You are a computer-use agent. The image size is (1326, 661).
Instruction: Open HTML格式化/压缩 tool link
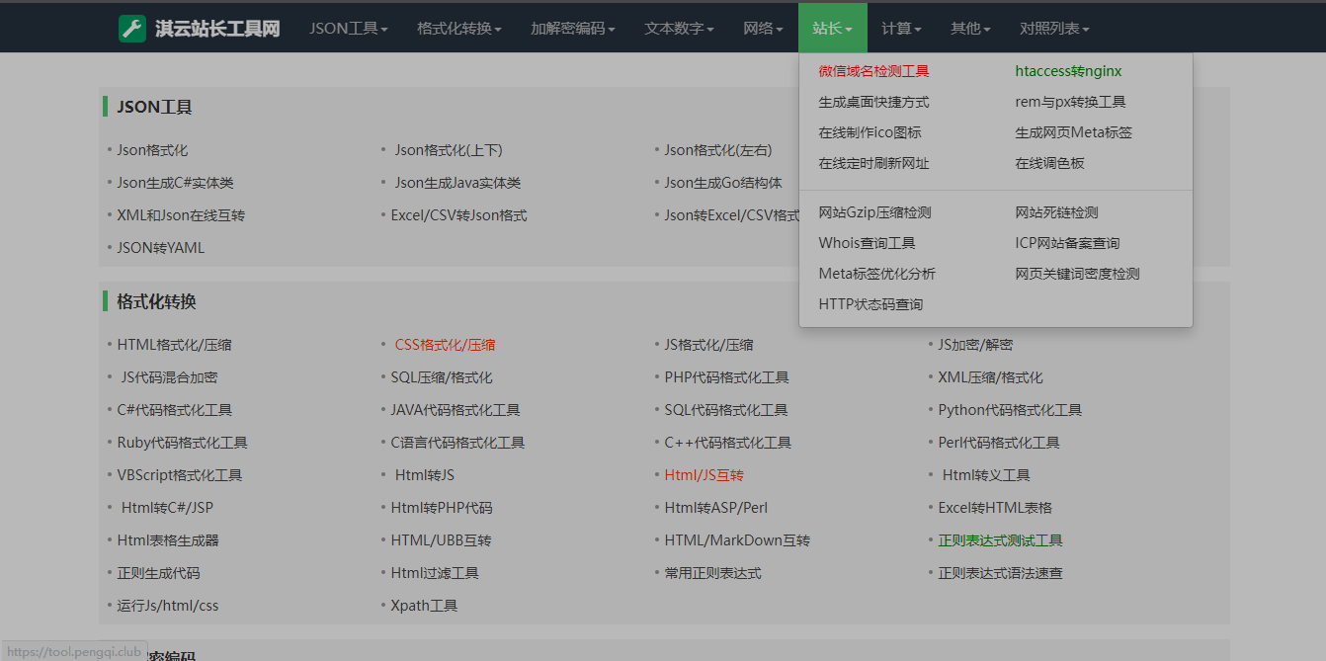point(174,345)
